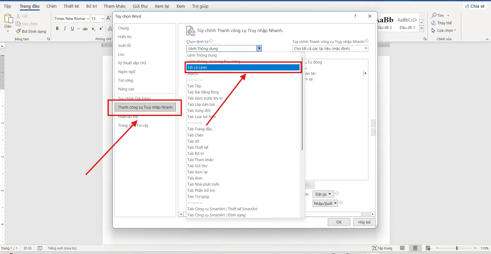The height and width of the screenshot is (254, 491).
Task: Click the Strikethrough icon
Action: tap(85, 29)
